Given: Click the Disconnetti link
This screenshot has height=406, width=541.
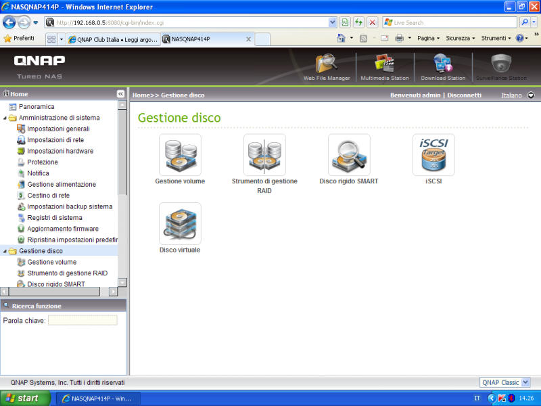Looking at the screenshot, I should pos(464,95).
